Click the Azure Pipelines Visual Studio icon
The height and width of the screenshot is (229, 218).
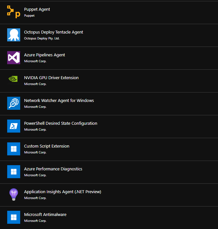click(x=14, y=58)
